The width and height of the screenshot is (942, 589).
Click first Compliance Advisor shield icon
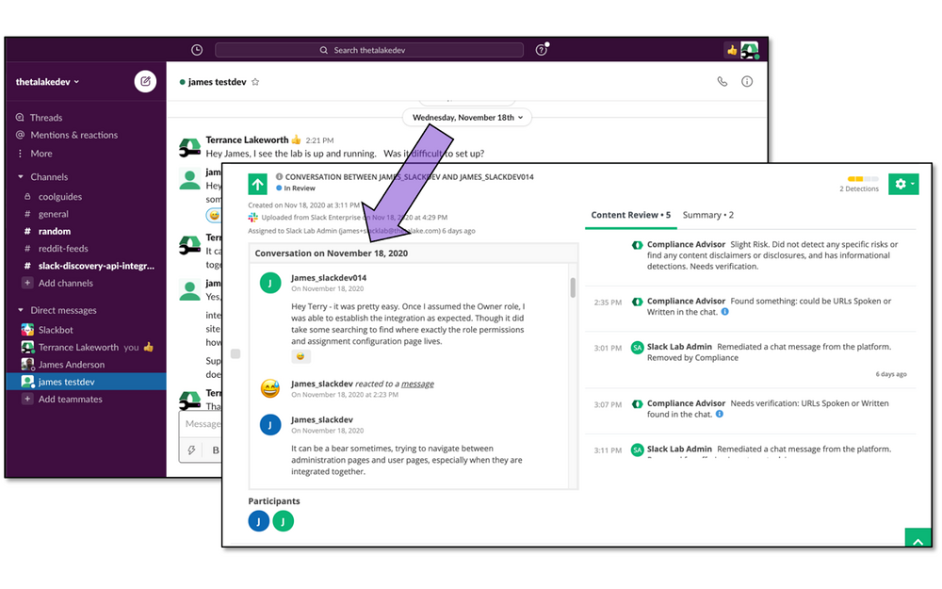click(638, 245)
